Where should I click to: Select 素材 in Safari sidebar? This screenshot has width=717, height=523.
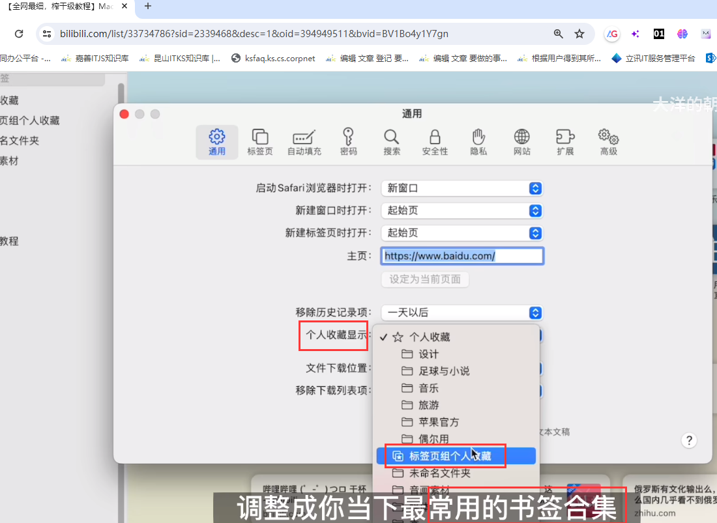(9, 161)
